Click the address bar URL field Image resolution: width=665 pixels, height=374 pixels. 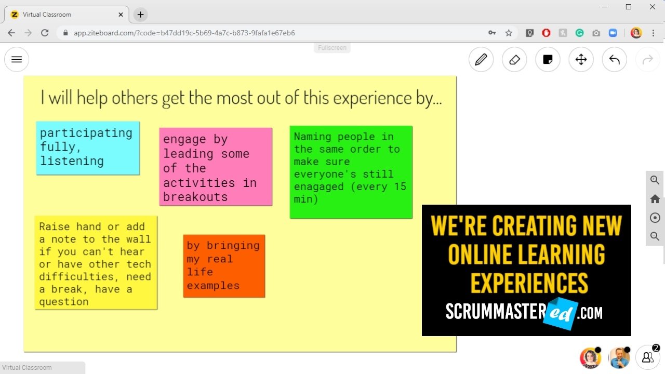coord(260,33)
